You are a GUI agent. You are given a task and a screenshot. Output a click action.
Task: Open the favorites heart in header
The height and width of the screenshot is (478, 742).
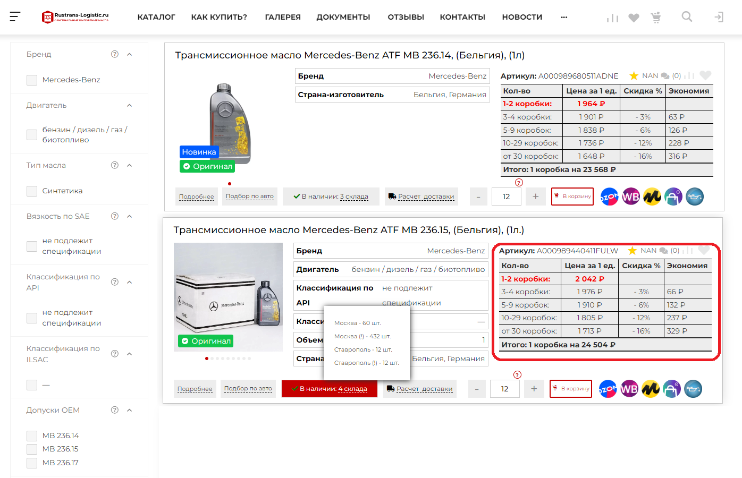tap(634, 18)
